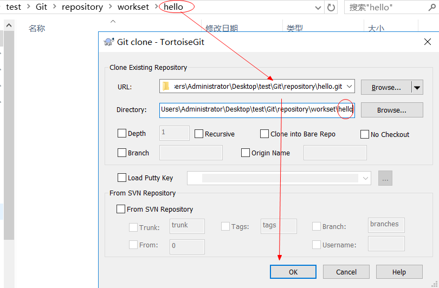Open Help for Git clone dialog

(399, 272)
